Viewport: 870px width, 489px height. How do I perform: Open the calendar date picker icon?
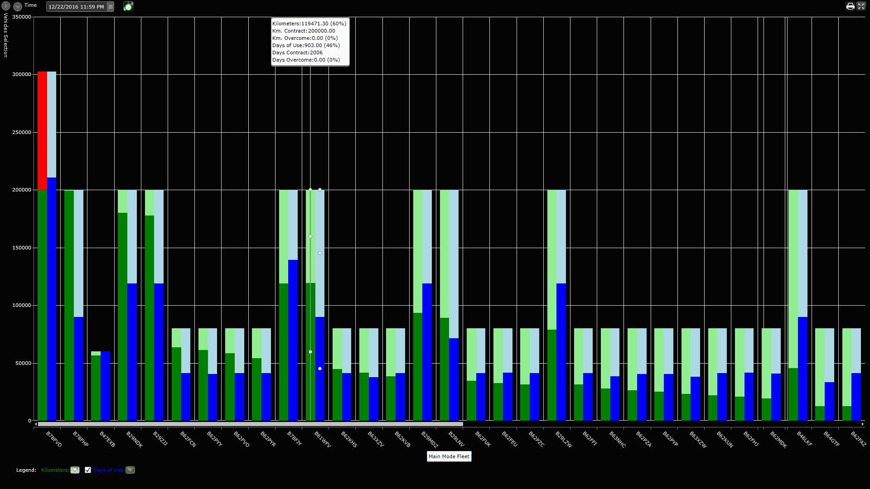tap(110, 6)
